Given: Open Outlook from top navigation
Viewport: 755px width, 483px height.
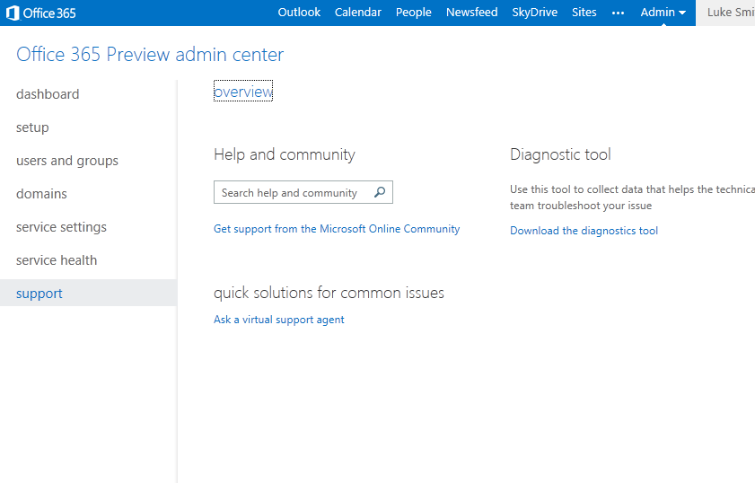Looking at the screenshot, I should [x=299, y=13].
